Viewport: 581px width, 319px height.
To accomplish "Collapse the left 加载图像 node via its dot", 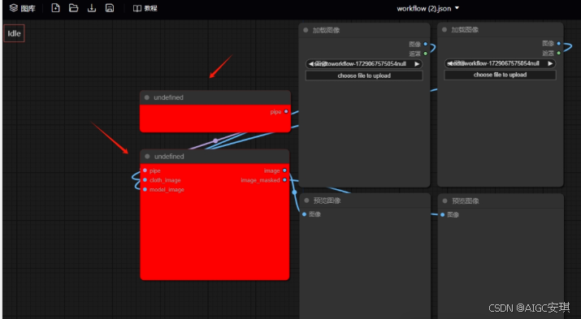I will click(306, 30).
